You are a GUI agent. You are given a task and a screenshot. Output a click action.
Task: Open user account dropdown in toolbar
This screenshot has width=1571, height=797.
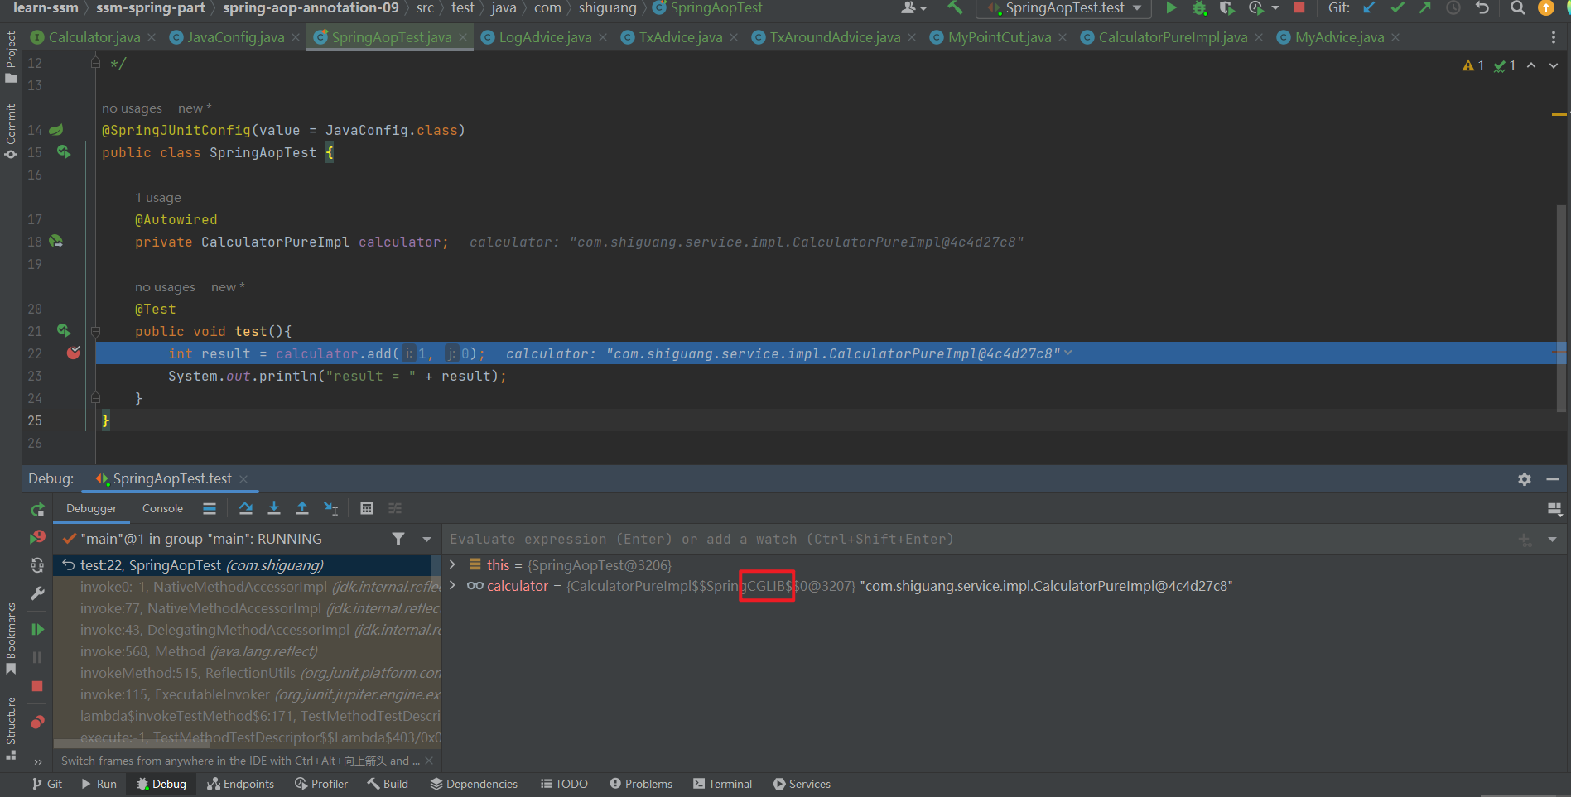(x=913, y=8)
